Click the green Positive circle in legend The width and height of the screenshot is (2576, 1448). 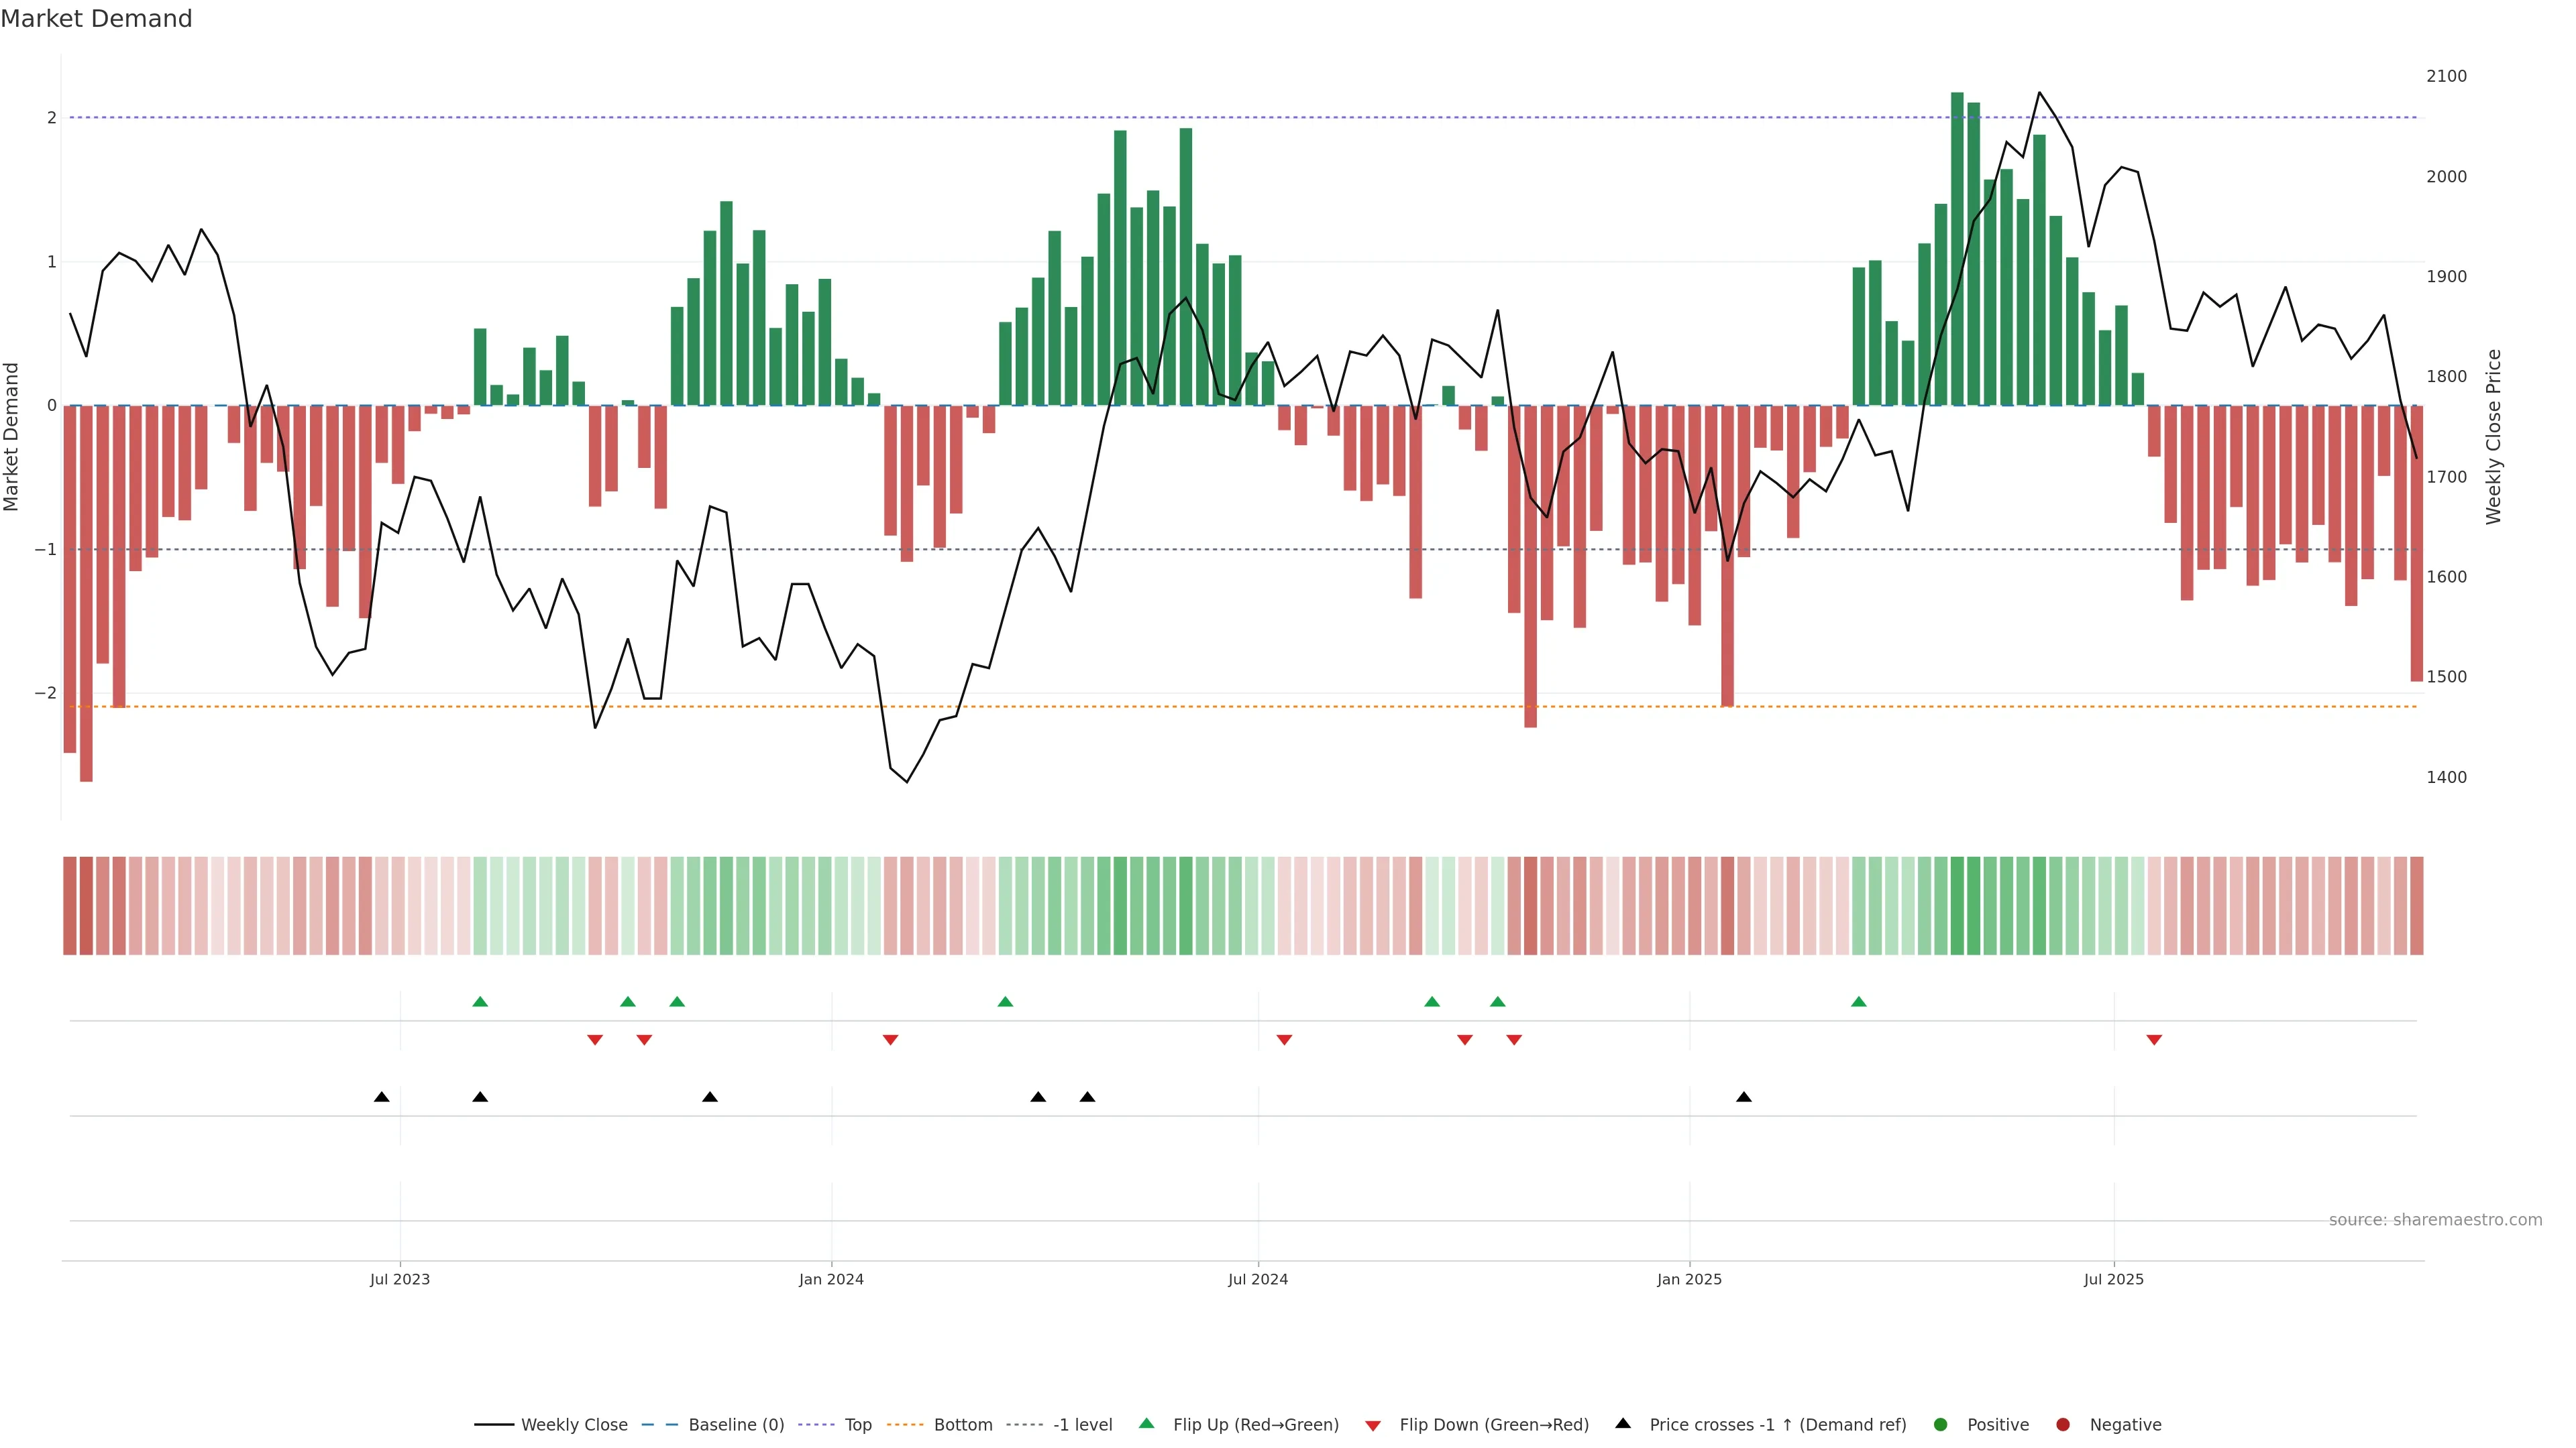point(1940,1424)
